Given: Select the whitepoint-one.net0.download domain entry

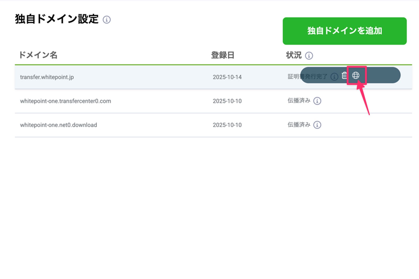Looking at the screenshot, I should point(58,125).
